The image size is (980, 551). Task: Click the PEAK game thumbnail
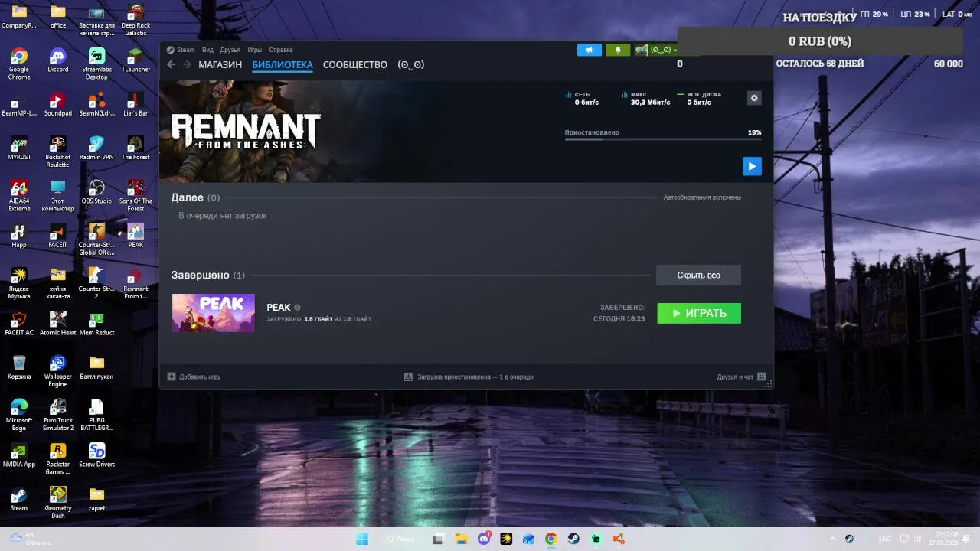click(x=214, y=313)
